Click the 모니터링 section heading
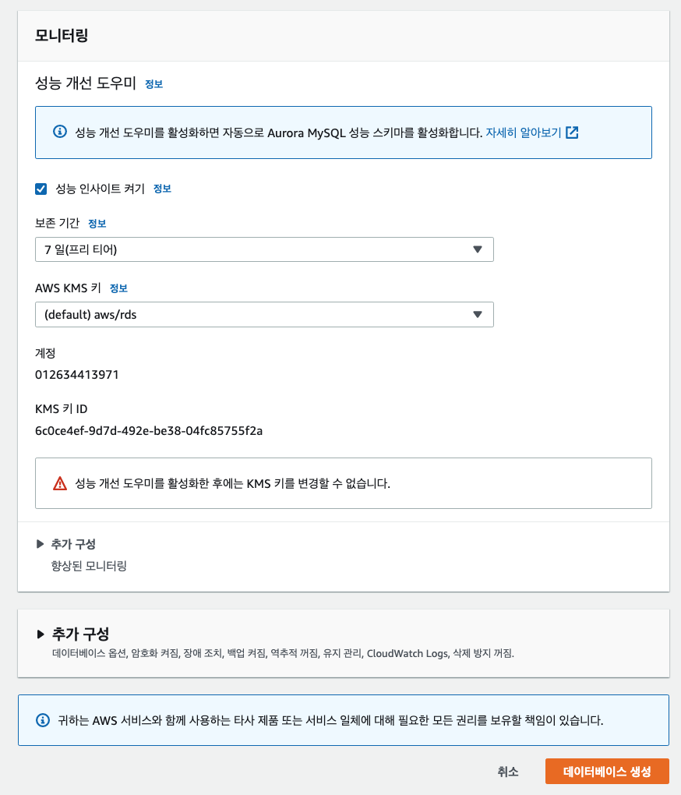The width and height of the screenshot is (681, 795). pos(62,36)
